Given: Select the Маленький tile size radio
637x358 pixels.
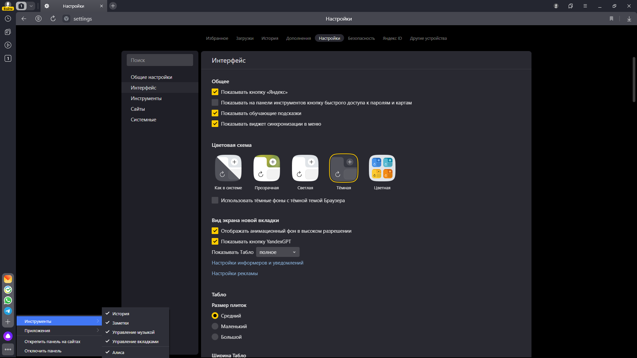Looking at the screenshot, I should pos(215,327).
